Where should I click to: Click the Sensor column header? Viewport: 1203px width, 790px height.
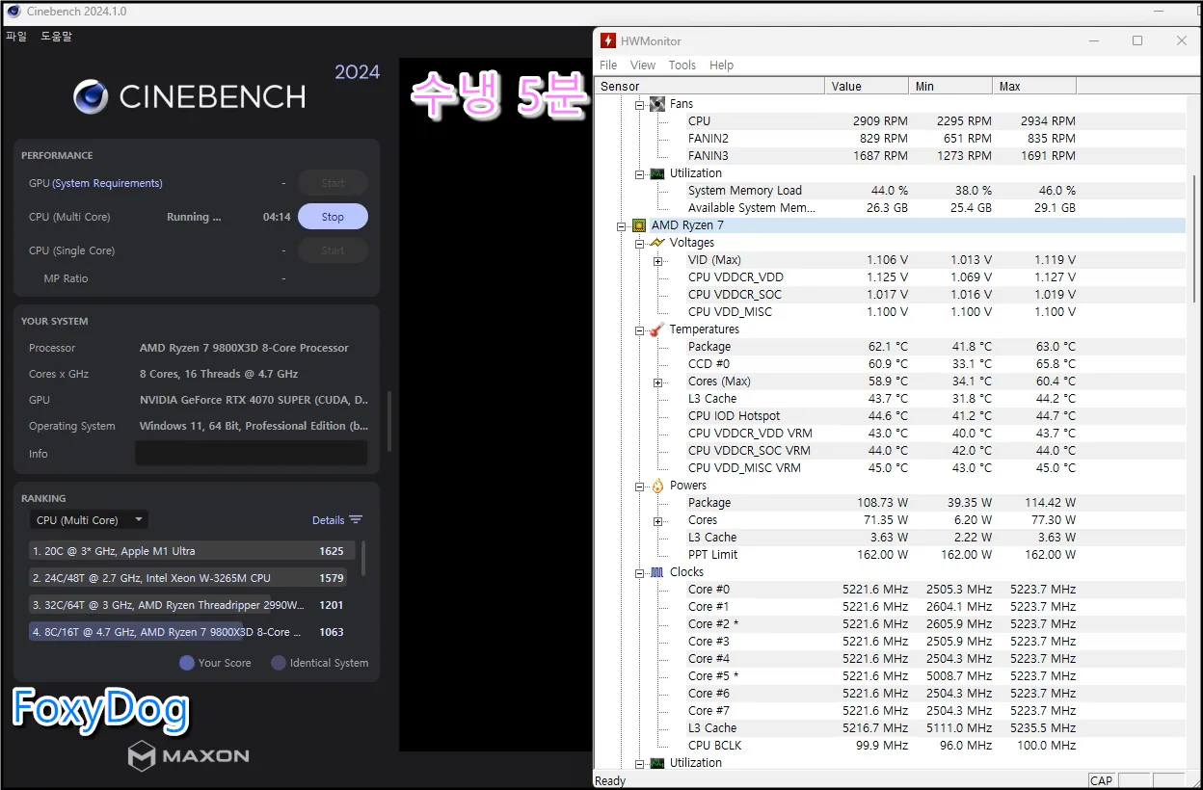(709, 86)
